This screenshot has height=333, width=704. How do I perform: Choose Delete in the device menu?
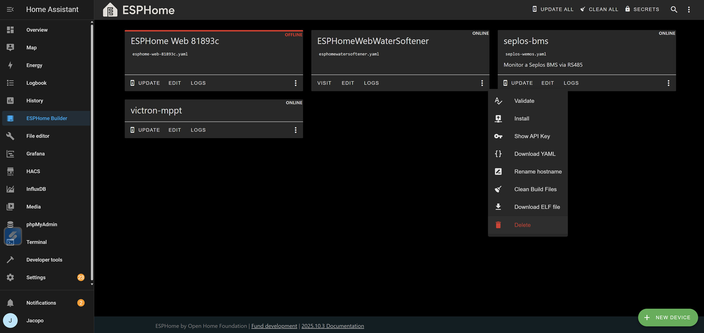click(x=528, y=225)
